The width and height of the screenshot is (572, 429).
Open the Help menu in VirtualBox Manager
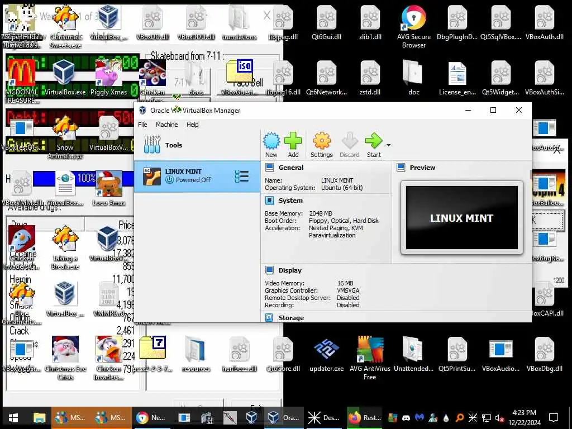click(193, 125)
